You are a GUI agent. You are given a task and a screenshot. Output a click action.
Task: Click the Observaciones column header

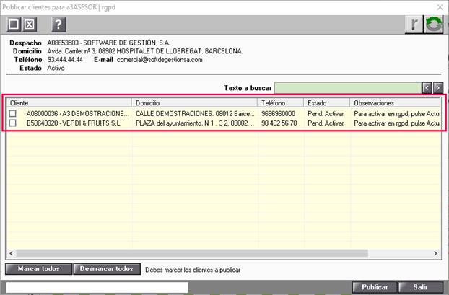click(x=395, y=102)
